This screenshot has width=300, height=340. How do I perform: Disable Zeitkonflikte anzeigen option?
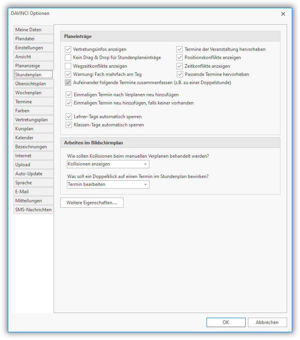(x=180, y=66)
